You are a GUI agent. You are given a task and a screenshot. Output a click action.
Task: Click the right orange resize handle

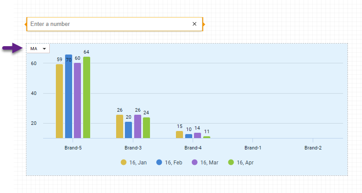[203, 24]
